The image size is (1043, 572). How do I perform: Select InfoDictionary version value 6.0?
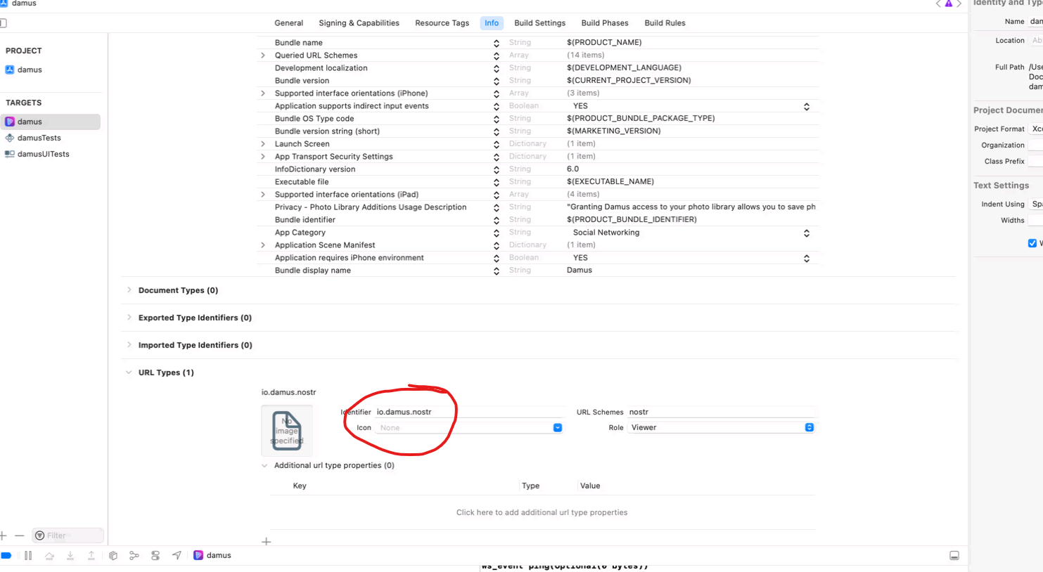coord(572,169)
